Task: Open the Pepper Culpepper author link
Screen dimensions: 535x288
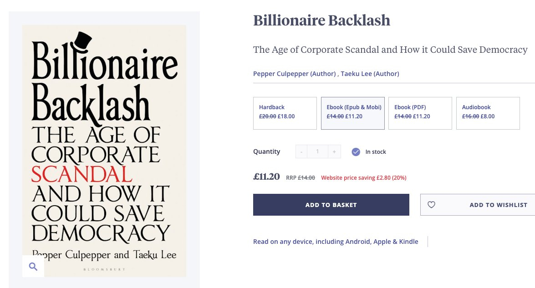Action: pyautogui.click(x=294, y=74)
